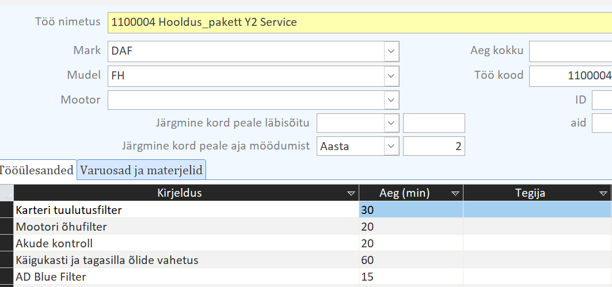Open the Aasta period dropdown arrow
Image resolution: width=612 pixels, height=287 pixels.
391,146
